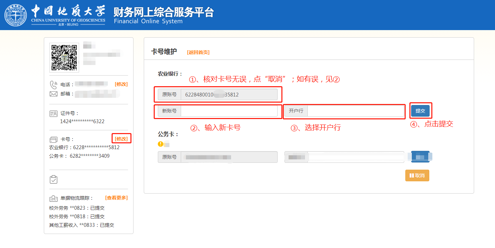Click the 卡号维护 heading
Image resolution: width=495 pixels, height=248 pixels.
click(x=164, y=52)
